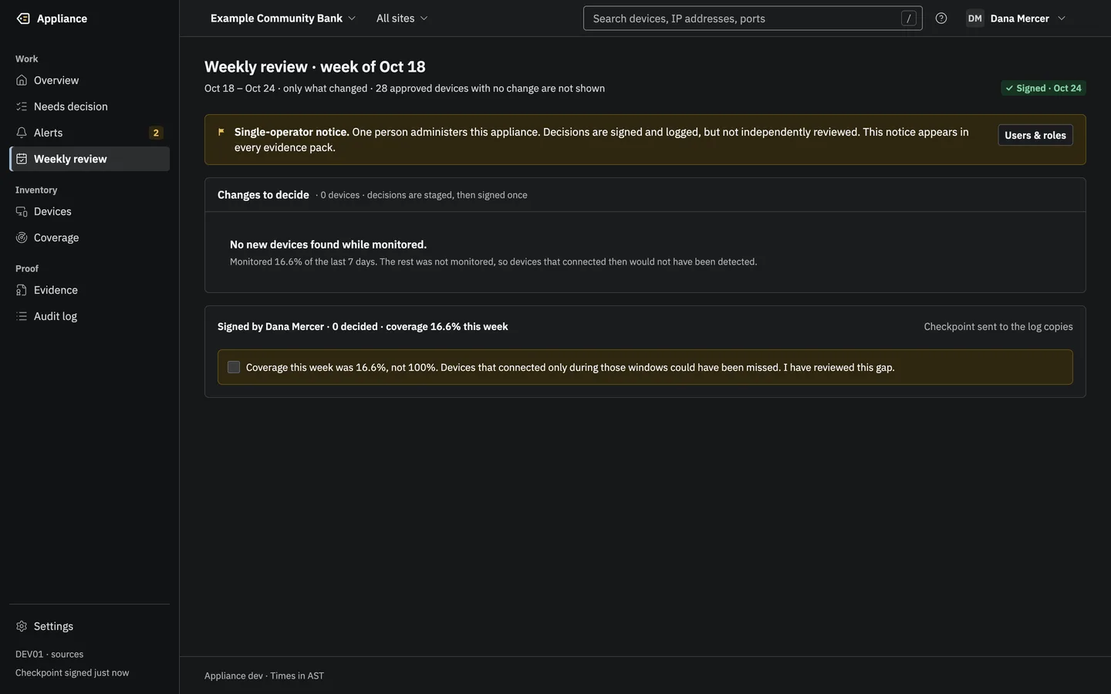Image resolution: width=1111 pixels, height=694 pixels.
Task: Open the Devices inventory
Action: (89, 211)
